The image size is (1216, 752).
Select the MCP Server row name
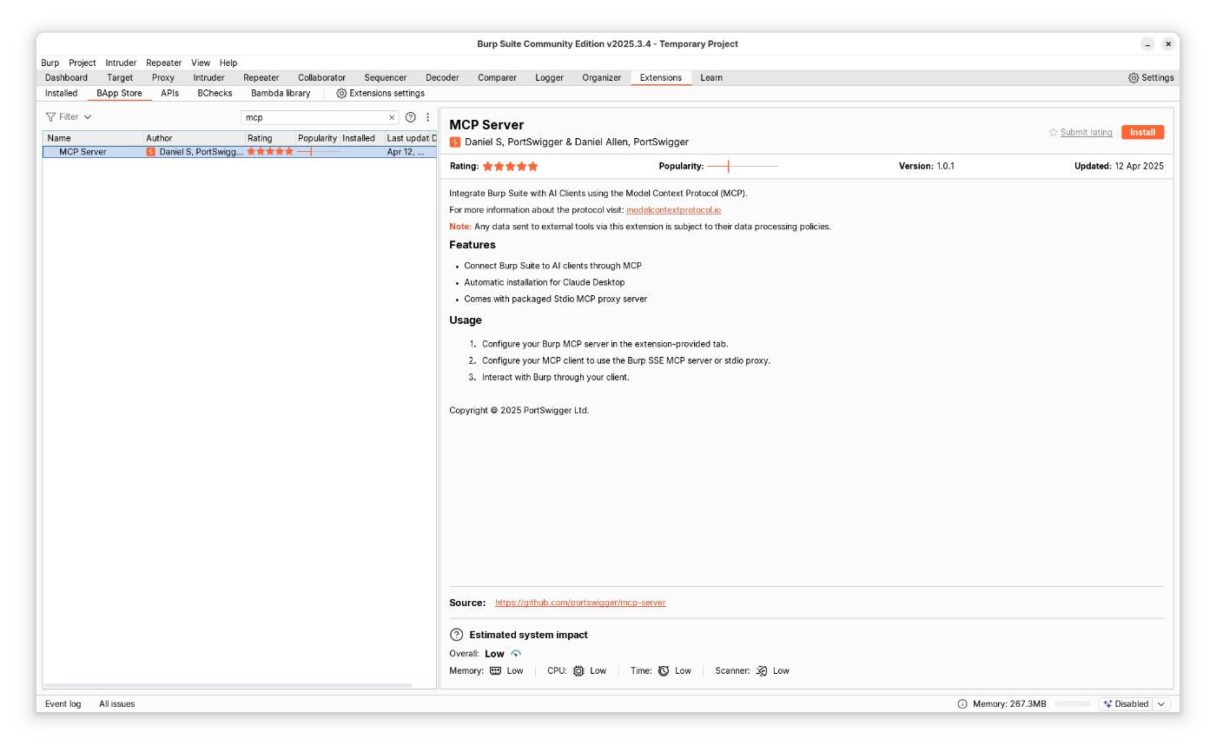[83, 152]
